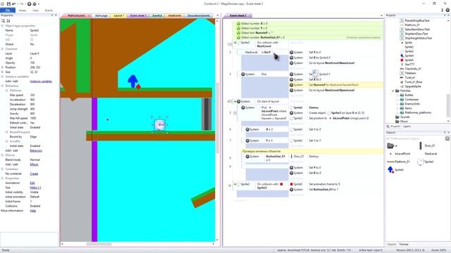Click the debug layout icon beside the run icon
451x253 pixels.
coord(35,4)
